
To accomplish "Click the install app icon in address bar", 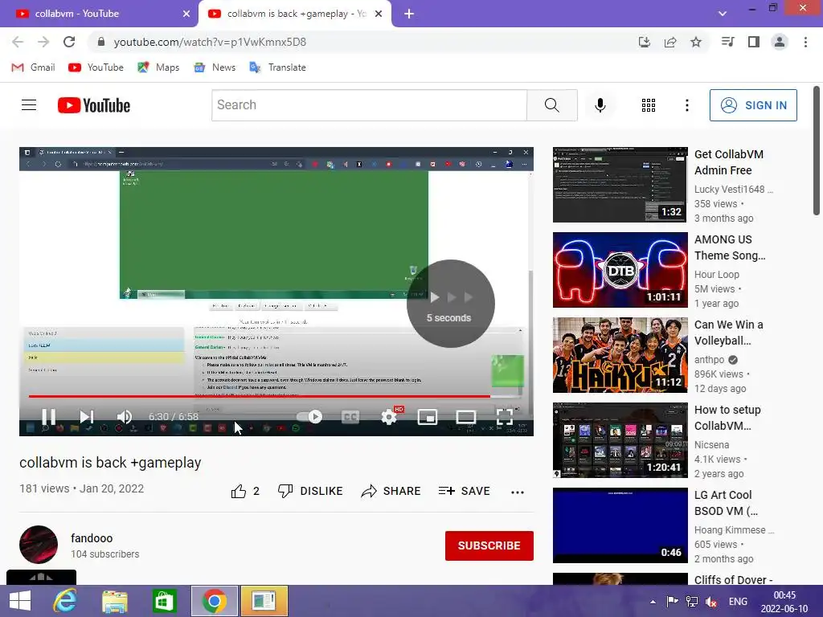I will pos(644,42).
